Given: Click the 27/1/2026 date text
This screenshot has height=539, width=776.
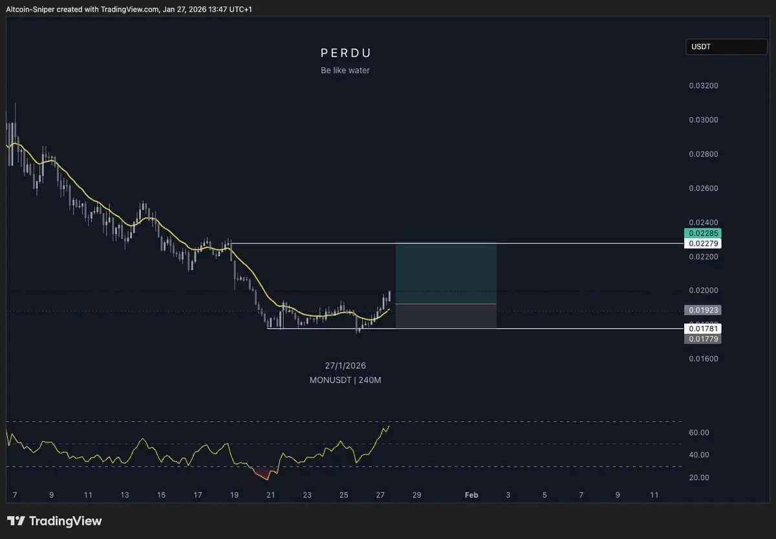Looking at the screenshot, I should [x=345, y=366].
